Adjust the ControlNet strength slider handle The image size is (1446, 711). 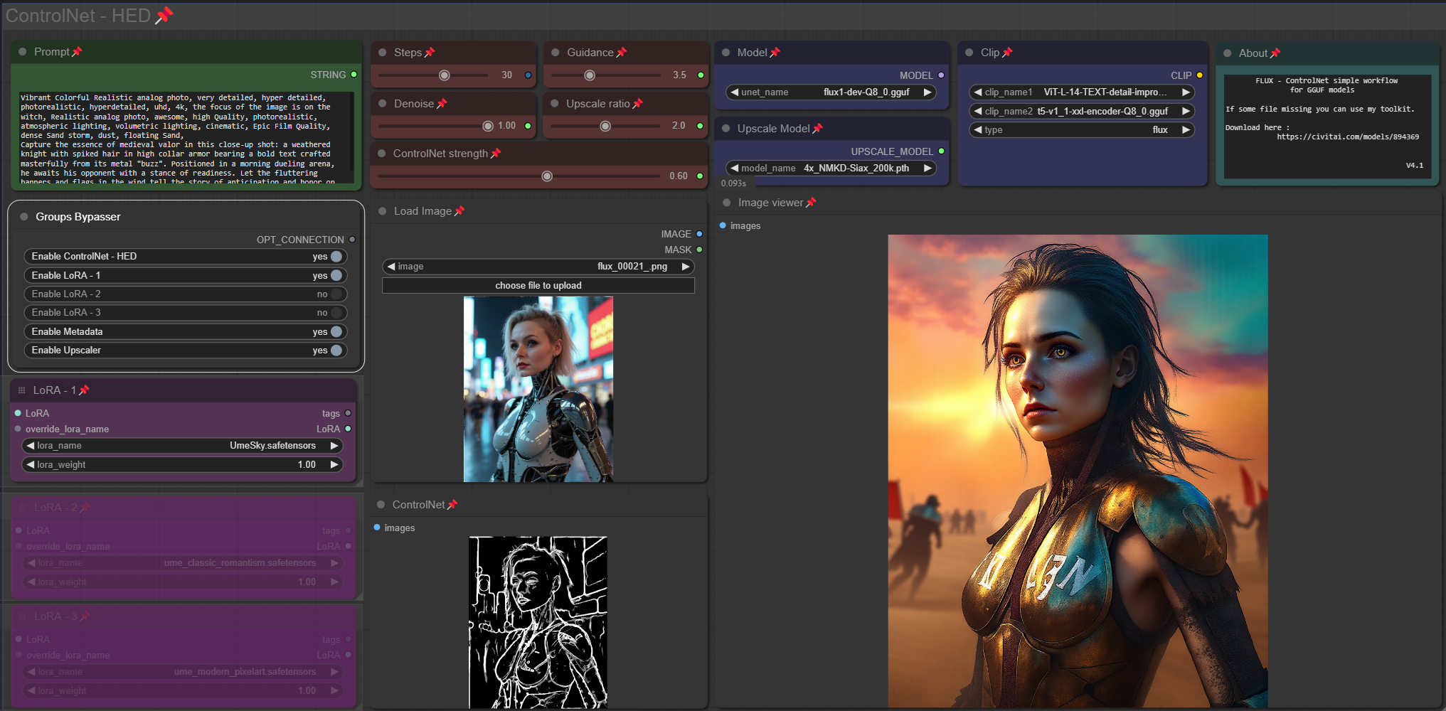coord(547,176)
